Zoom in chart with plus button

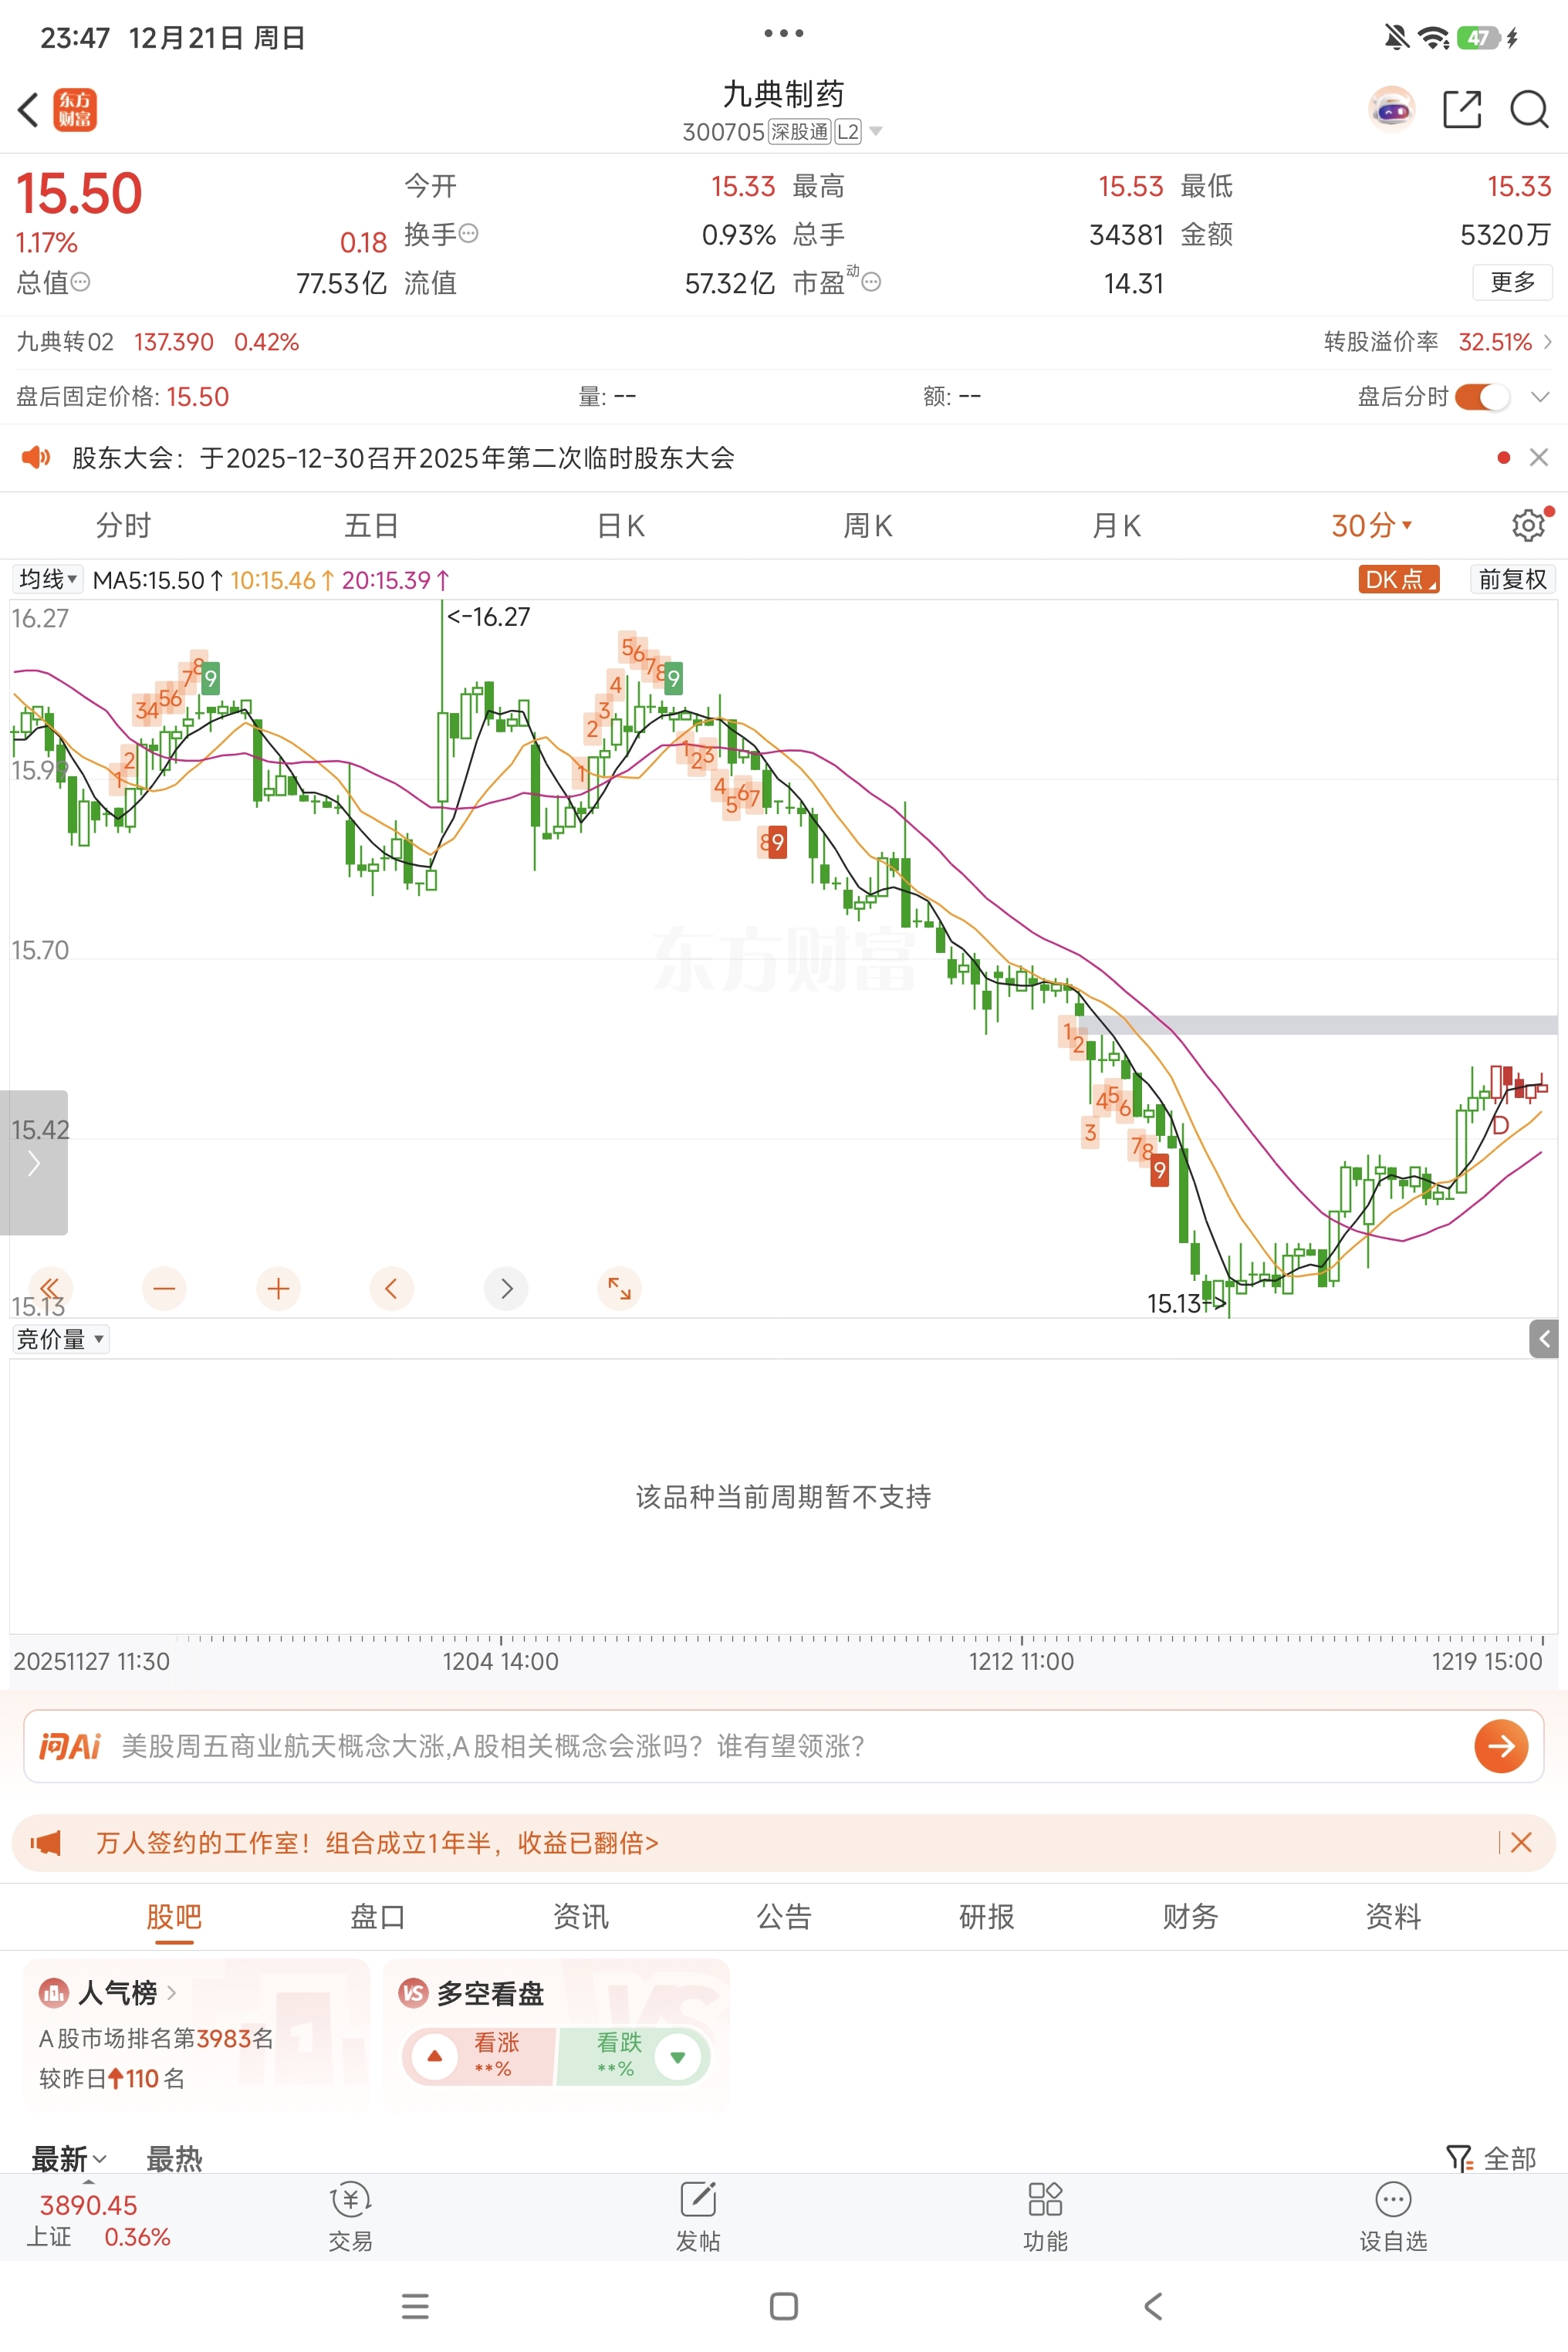(278, 1288)
